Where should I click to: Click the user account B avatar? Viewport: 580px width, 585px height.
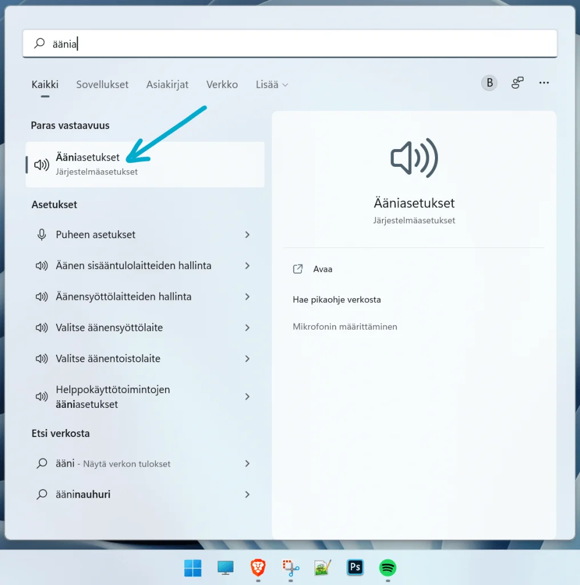(489, 83)
